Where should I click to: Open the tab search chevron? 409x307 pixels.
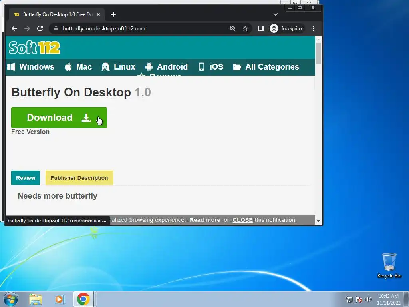coord(276,14)
